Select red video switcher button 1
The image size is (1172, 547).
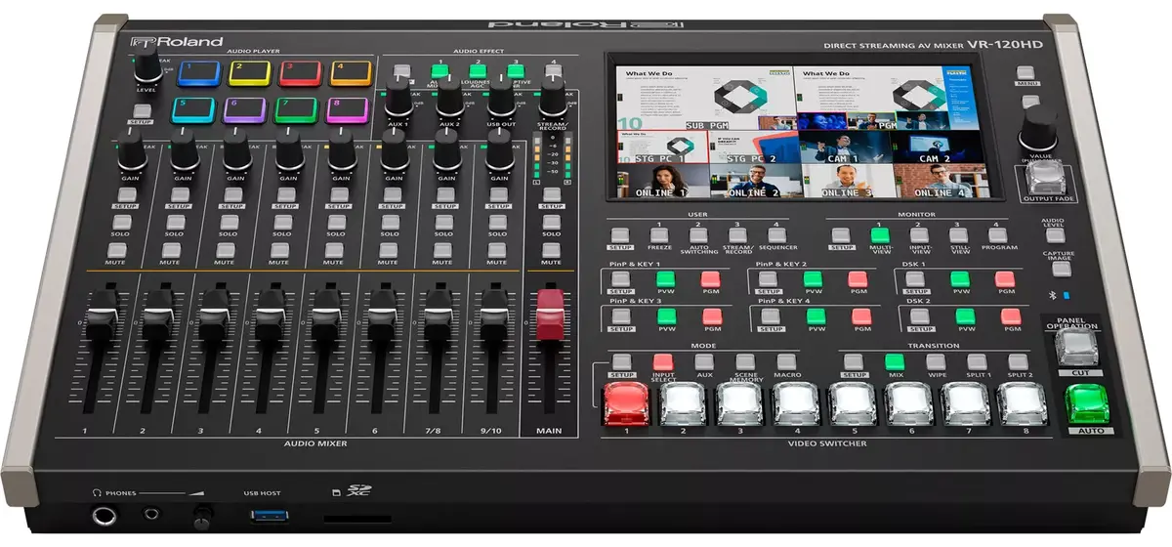pyautogui.click(x=625, y=403)
